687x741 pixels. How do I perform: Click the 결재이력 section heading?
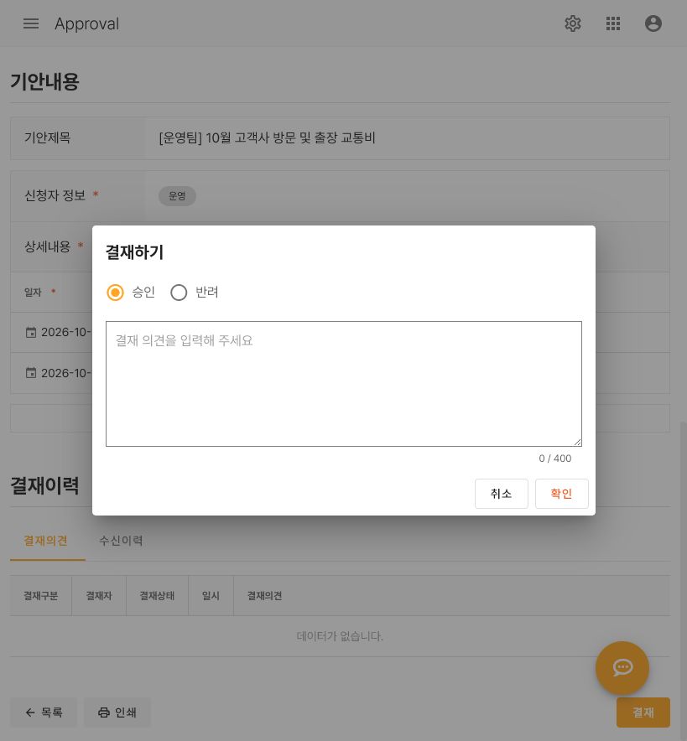tap(45, 486)
